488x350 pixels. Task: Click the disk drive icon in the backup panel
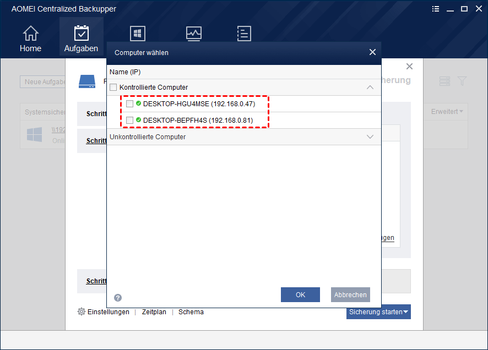pyautogui.click(x=87, y=81)
